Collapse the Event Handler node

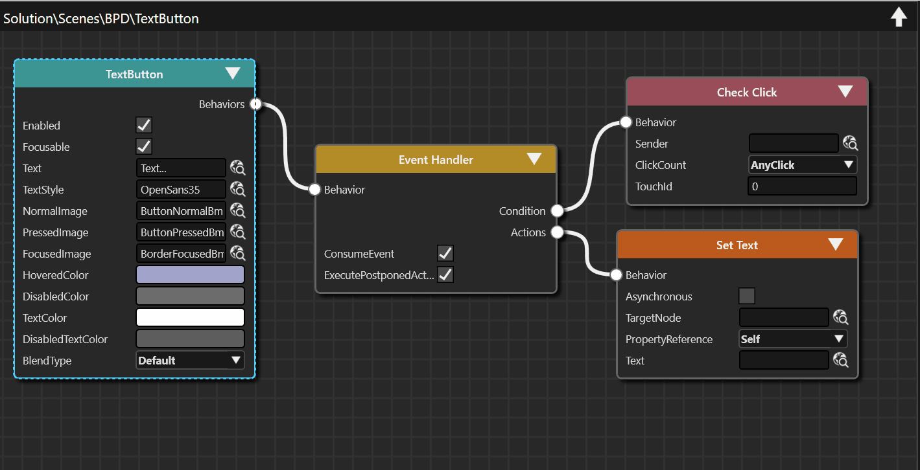(534, 159)
